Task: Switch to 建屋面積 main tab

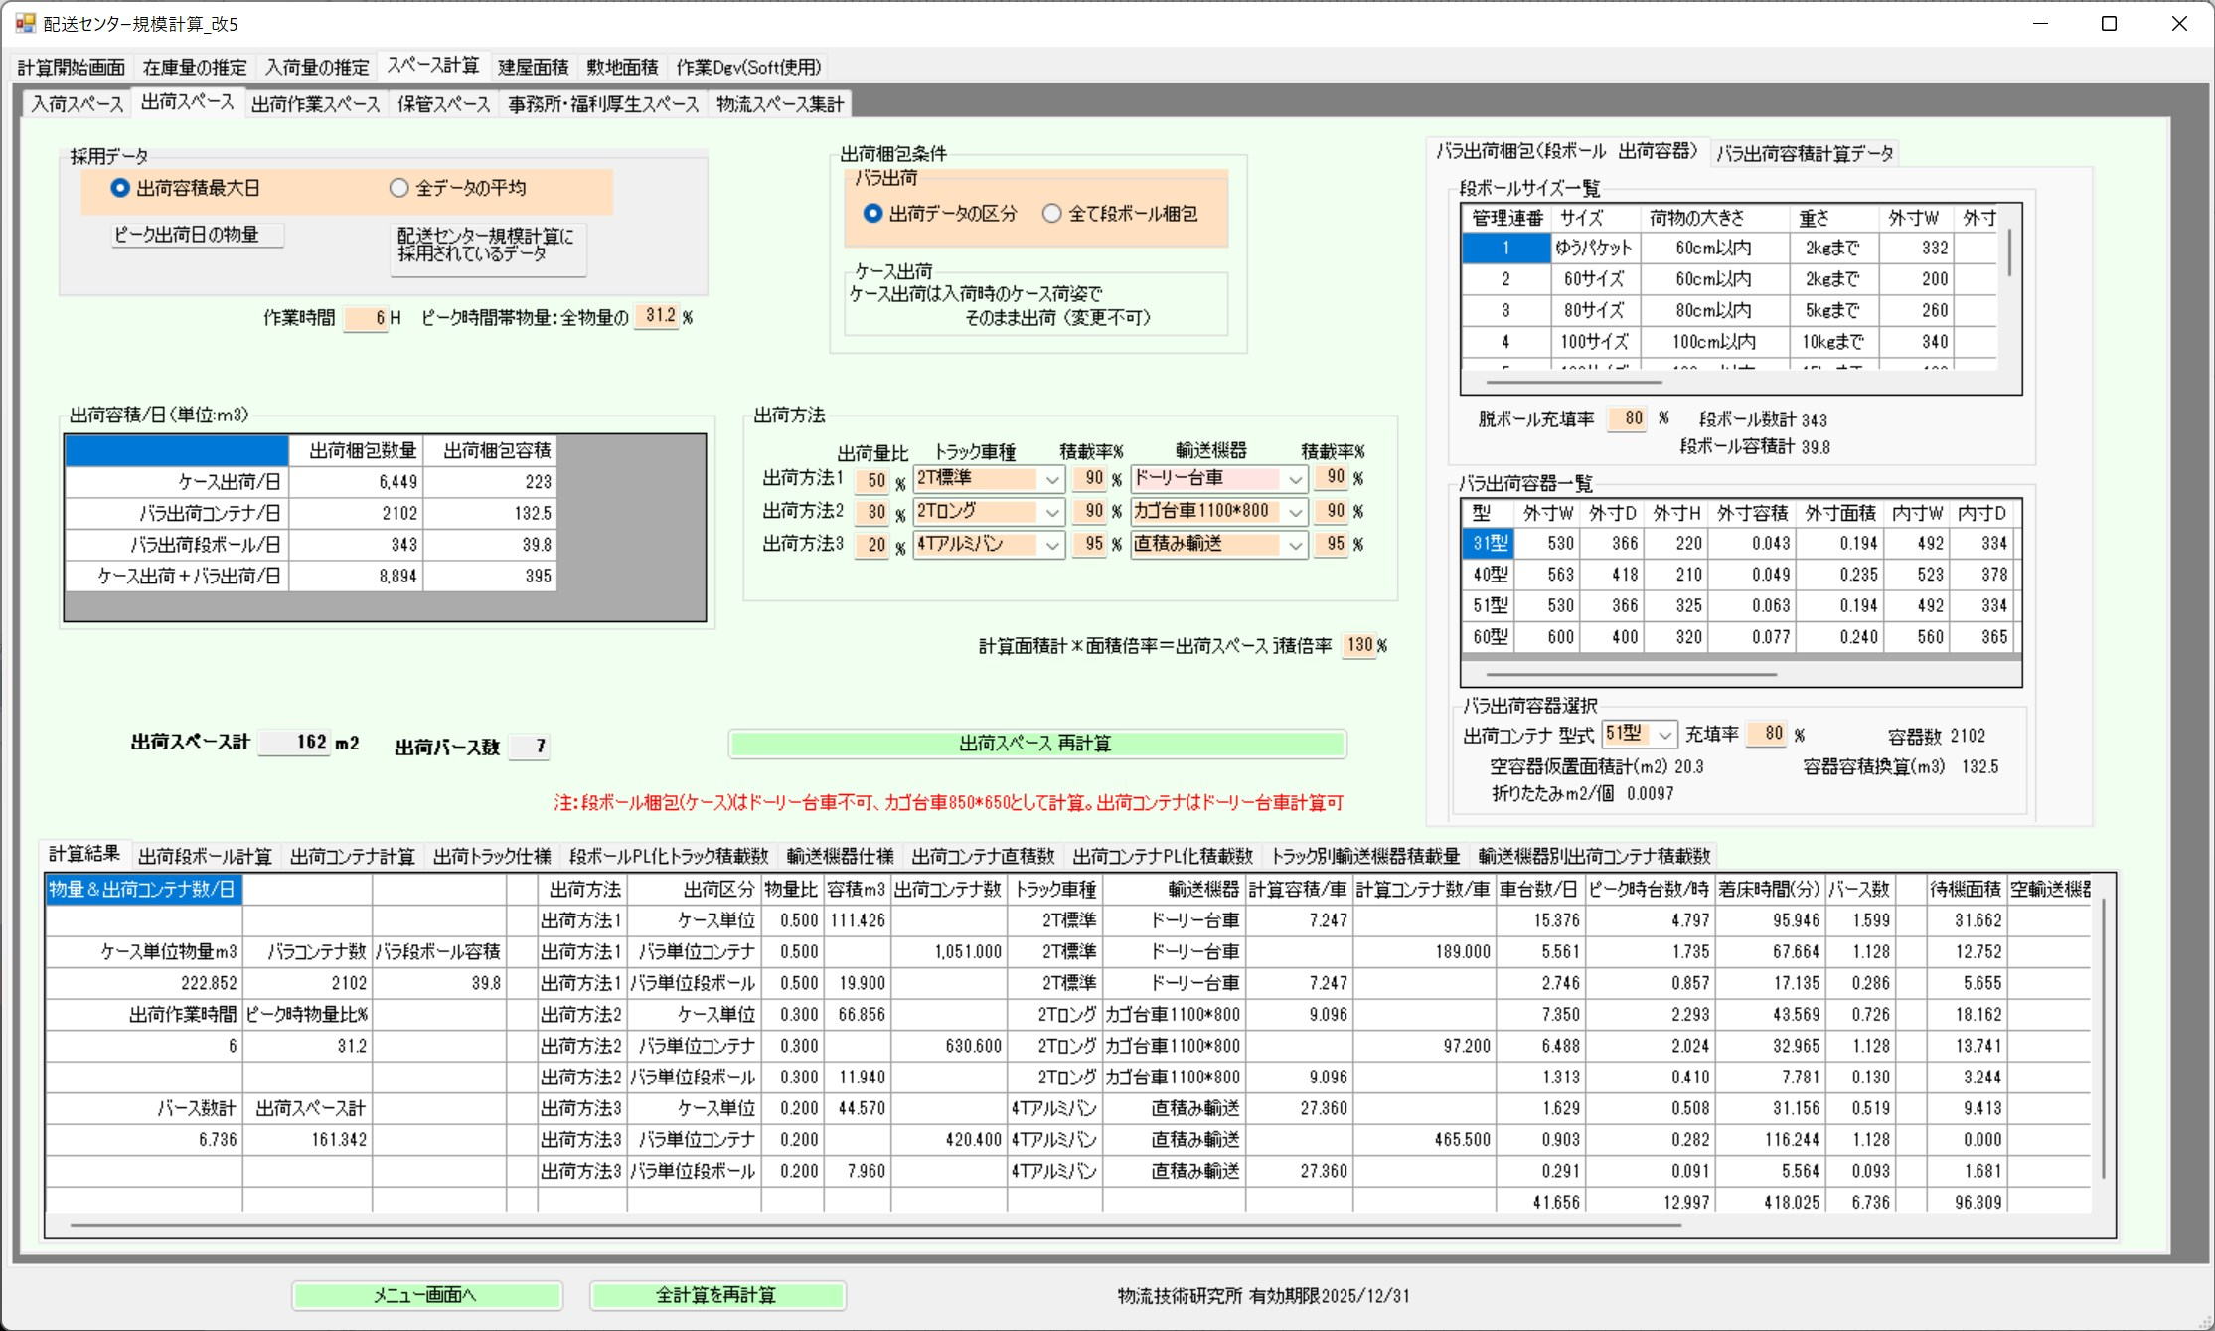Action: tap(533, 67)
